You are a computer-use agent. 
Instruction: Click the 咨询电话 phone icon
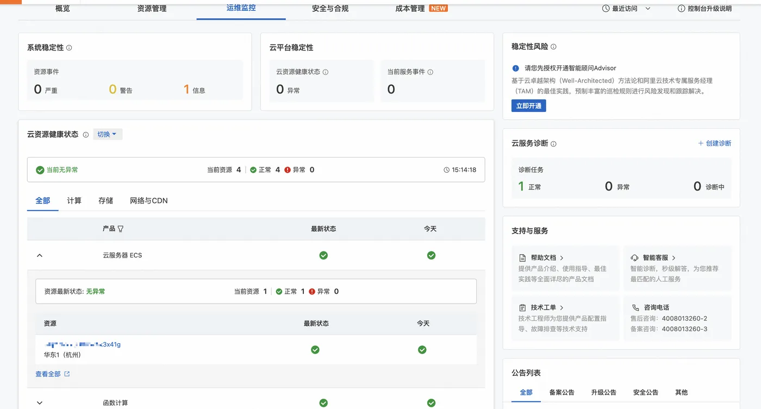pyautogui.click(x=634, y=307)
